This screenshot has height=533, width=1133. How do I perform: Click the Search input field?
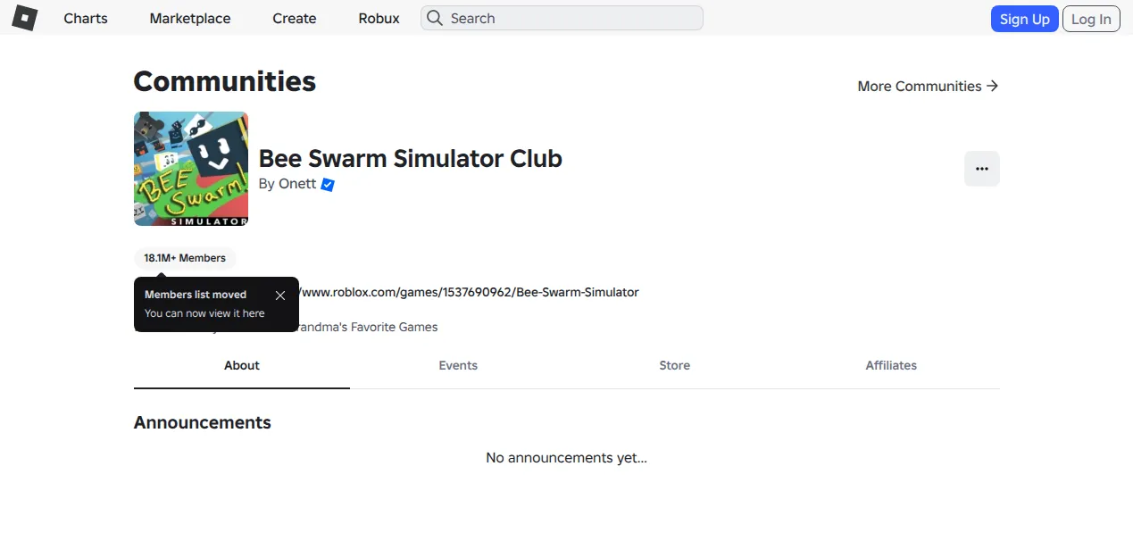562,18
